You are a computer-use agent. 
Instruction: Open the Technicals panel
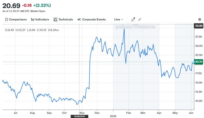click(63, 20)
